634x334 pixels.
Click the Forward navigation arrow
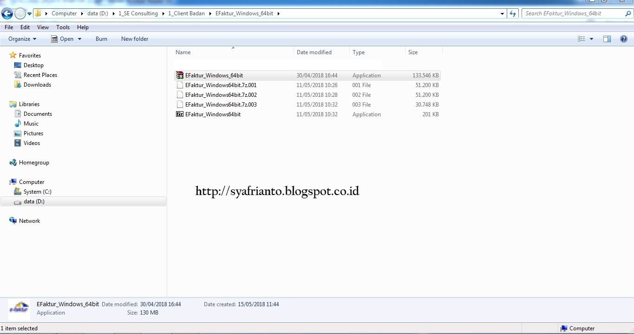click(20, 13)
